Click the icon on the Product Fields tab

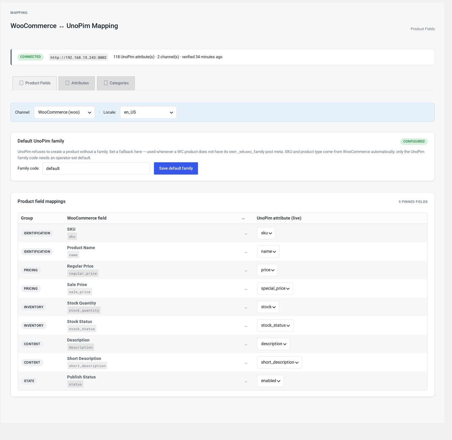[x=21, y=83]
